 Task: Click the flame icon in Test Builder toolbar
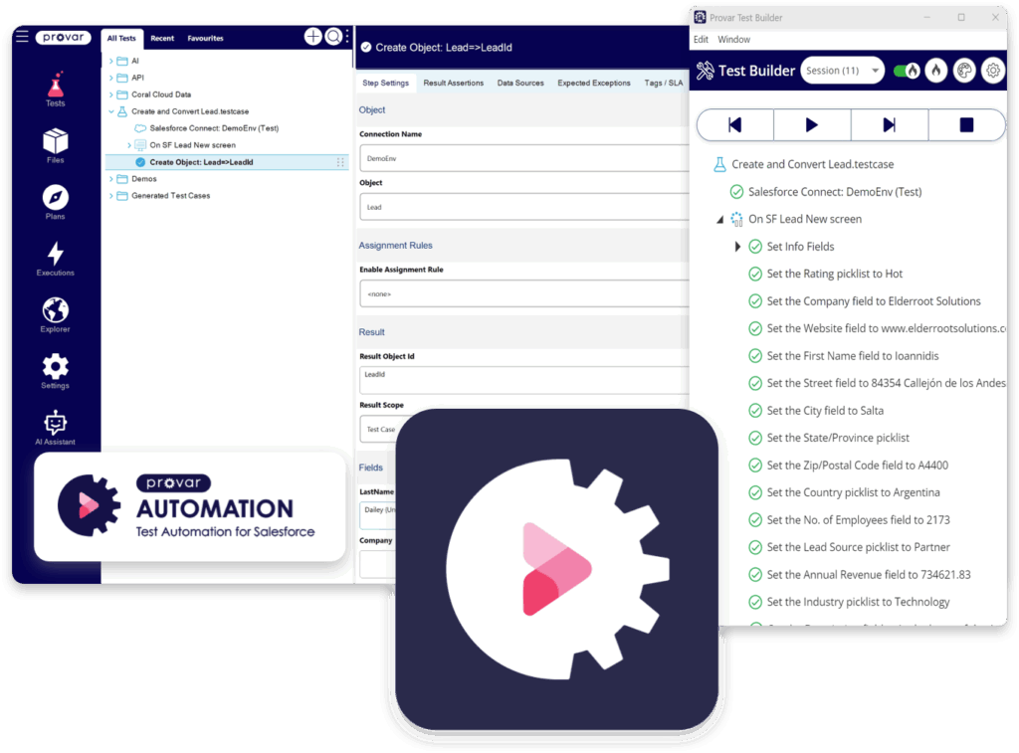[x=933, y=70]
